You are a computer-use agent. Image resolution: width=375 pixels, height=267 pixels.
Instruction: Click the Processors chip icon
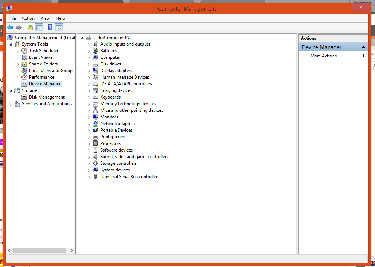pos(96,143)
